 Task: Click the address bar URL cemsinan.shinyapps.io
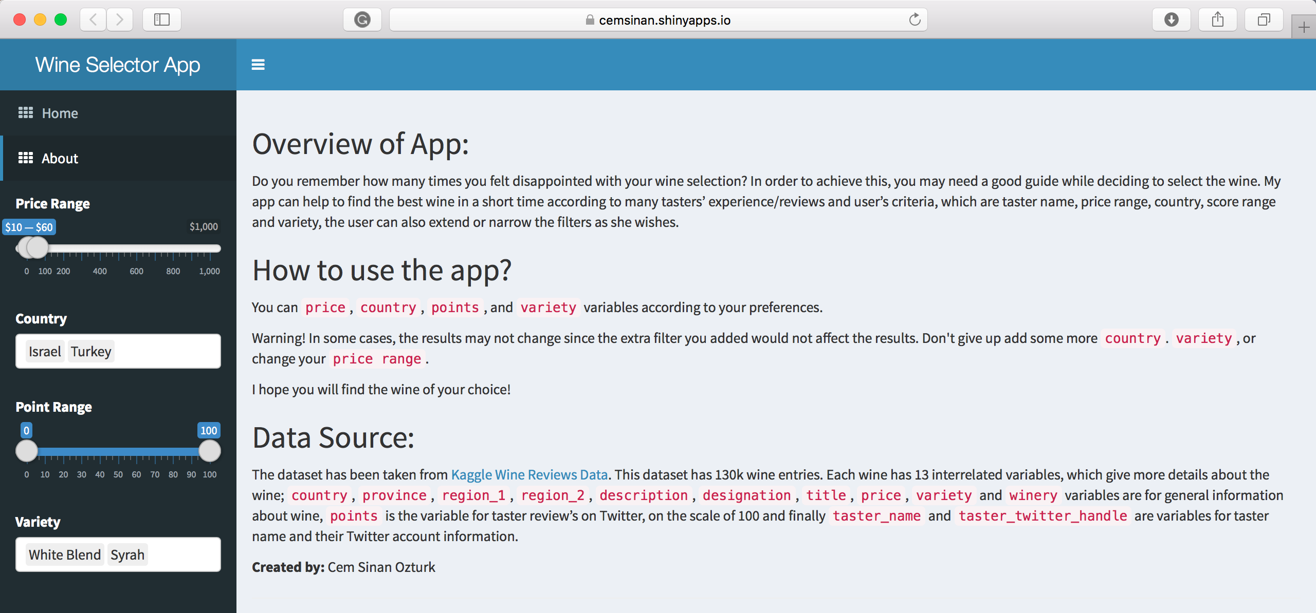(x=665, y=20)
